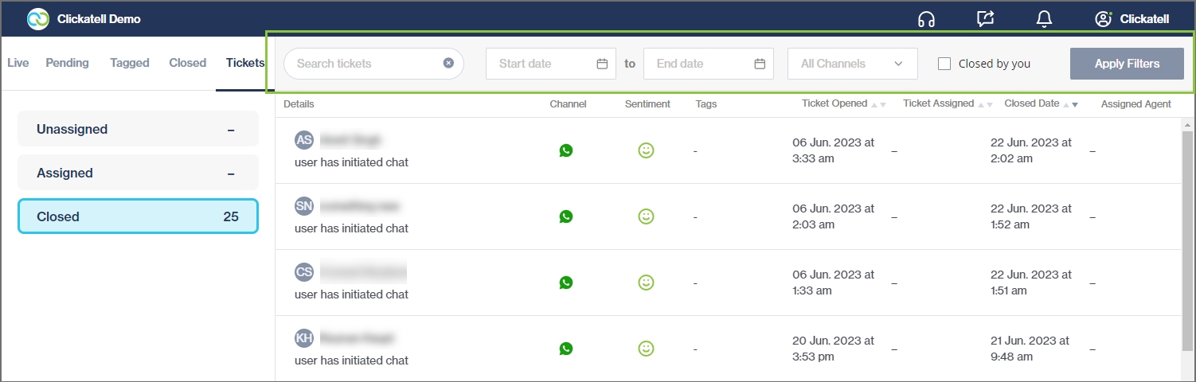Select the Unassigned tickets category
This screenshot has width=1196, height=382.
click(138, 129)
